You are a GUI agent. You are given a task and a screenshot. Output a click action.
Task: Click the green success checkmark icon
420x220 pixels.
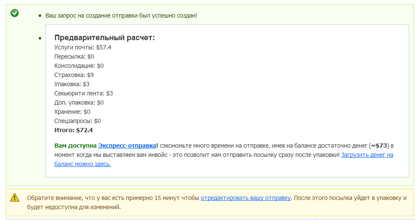15,13
